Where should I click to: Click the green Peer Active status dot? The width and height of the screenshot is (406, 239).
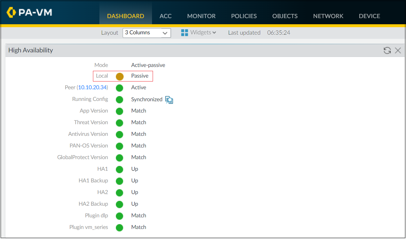pos(119,87)
